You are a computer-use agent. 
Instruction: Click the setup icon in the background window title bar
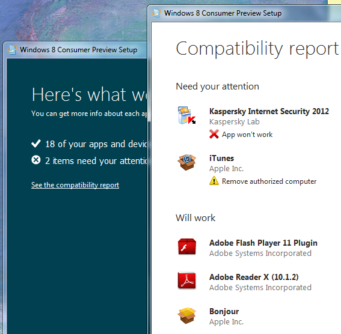pyautogui.click(x=12, y=50)
